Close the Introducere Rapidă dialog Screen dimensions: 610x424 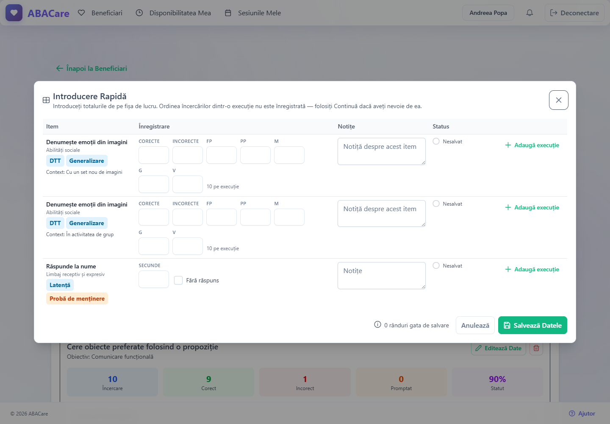click(x=558, y=100)
